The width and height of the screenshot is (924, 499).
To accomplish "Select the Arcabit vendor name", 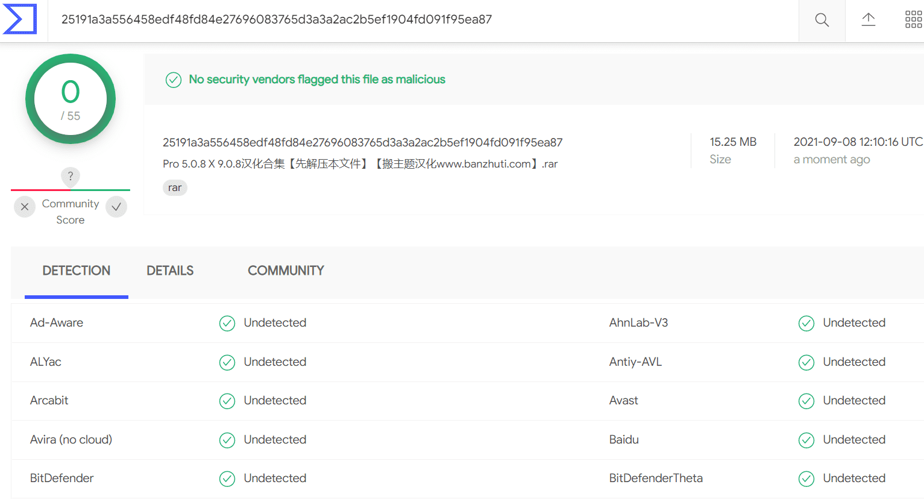I will (49, 400).
